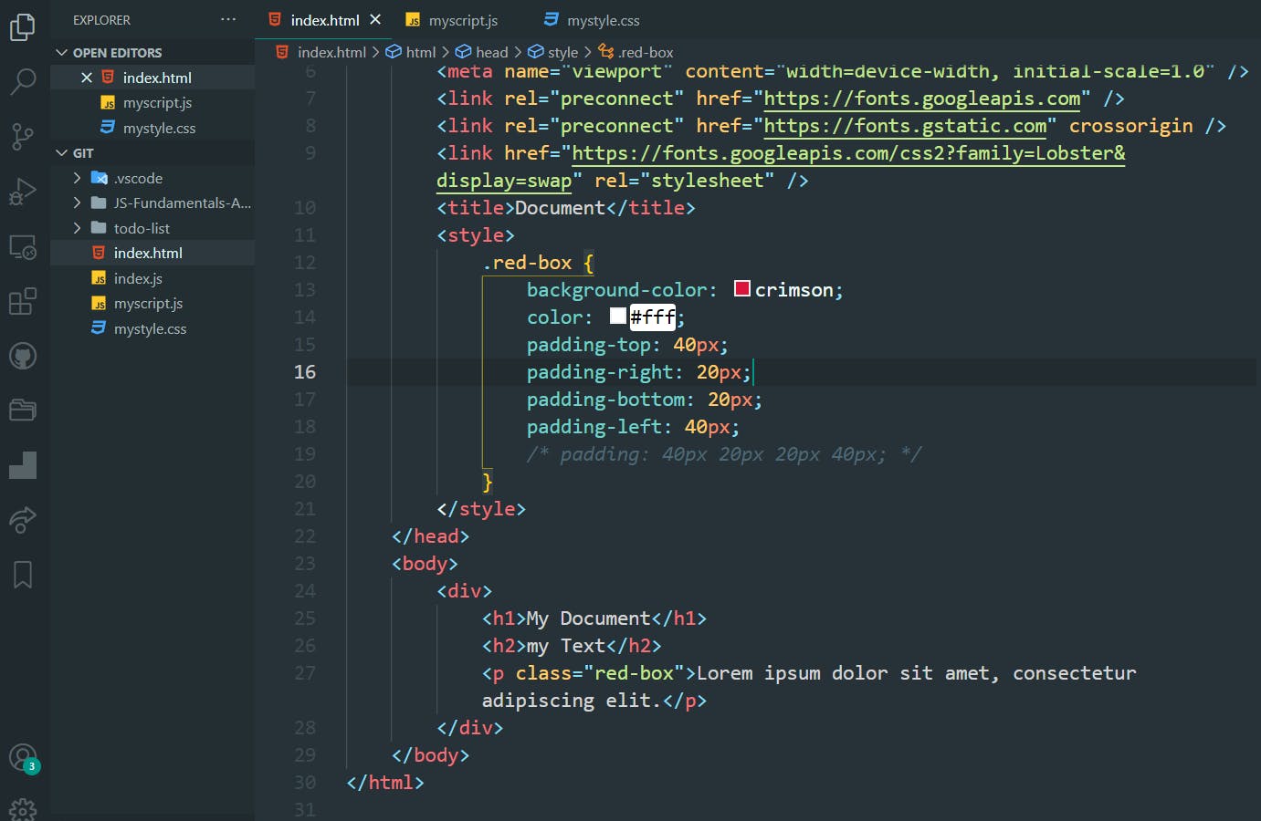
Task: Open the #fff white color swatch
Action: coord(618,317)
